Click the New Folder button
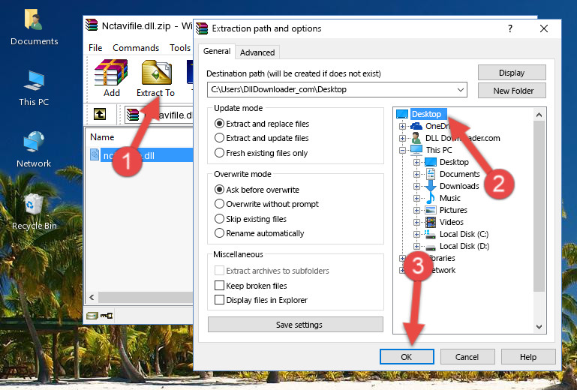The height and width of the screenshot is (390, 577). click(x=512, y=91)
